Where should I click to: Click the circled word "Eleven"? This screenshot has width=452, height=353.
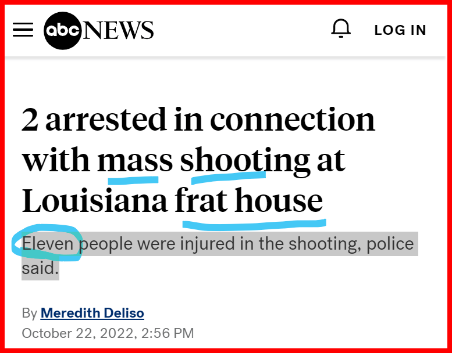pyautogui.click(x=48, y=244)
